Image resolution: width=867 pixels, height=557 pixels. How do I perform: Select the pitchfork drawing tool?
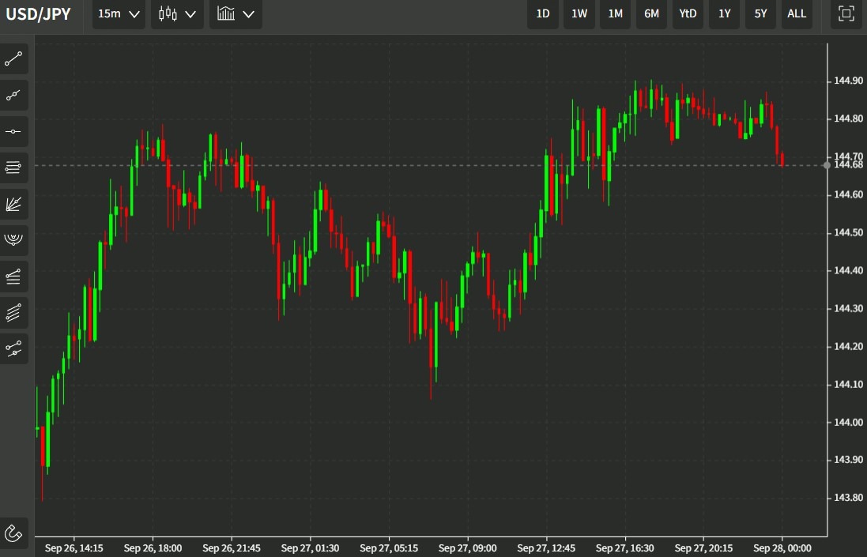(x=13, y=348)
